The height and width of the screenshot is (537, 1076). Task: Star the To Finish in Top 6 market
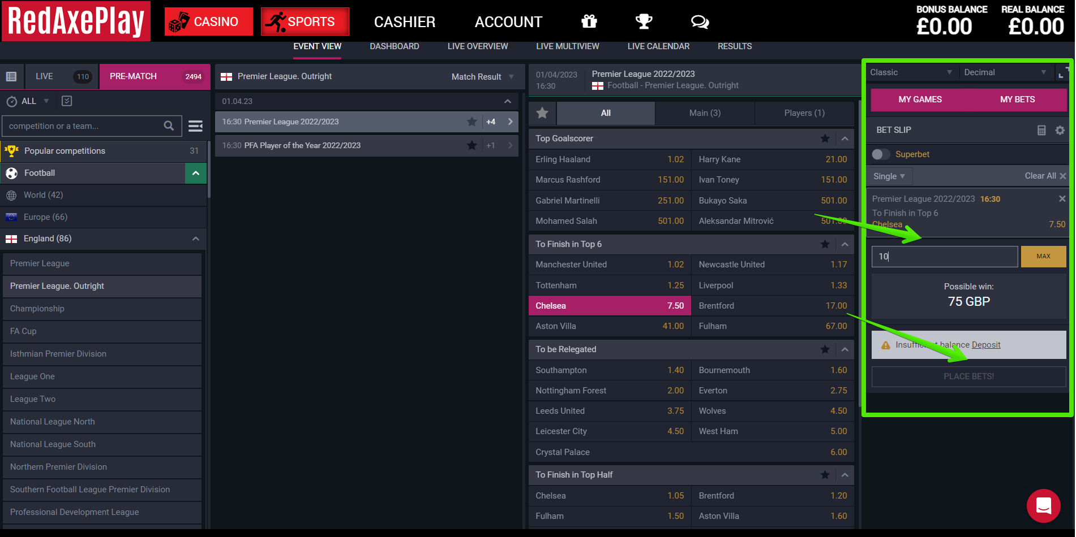[x=825, y=244]
